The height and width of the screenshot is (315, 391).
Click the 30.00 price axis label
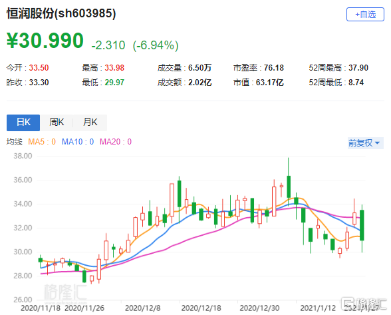(x=23, y=252)
